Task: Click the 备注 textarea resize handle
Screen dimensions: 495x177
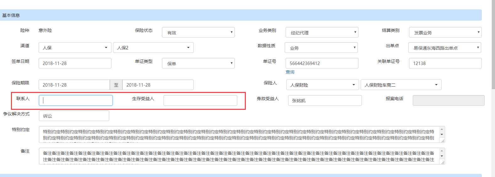Action: (x=443, y=162)
